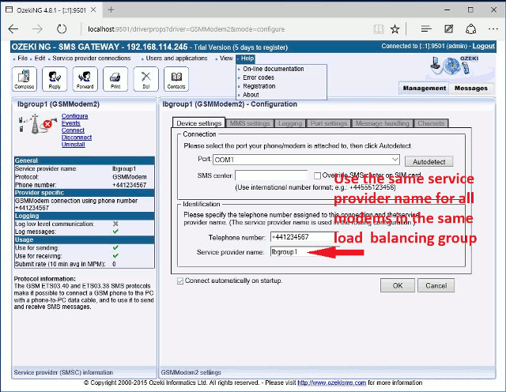
Task: Click the OK button
Action: point(398,285)
